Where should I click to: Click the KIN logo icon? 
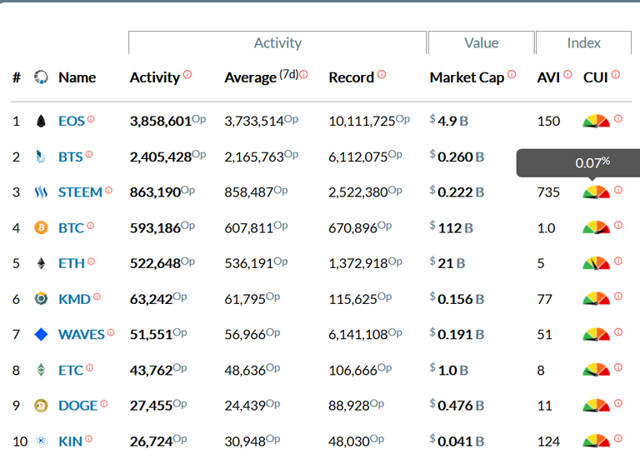[x=41, y=441]
